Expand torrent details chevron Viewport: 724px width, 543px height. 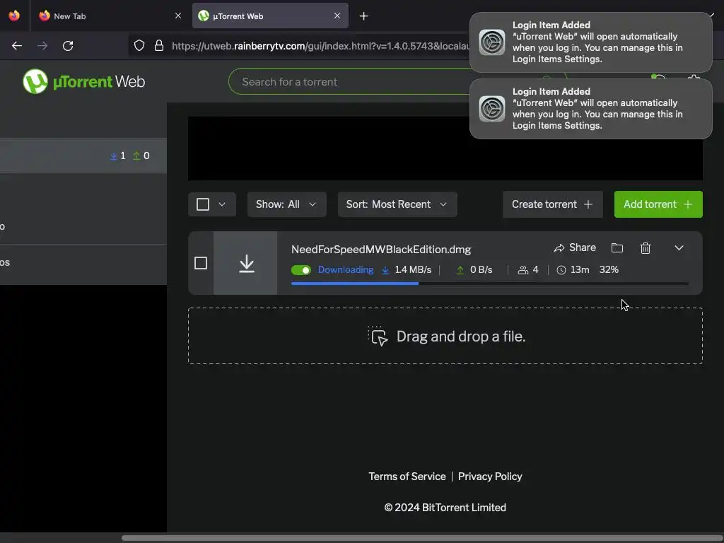click(679, 248)
